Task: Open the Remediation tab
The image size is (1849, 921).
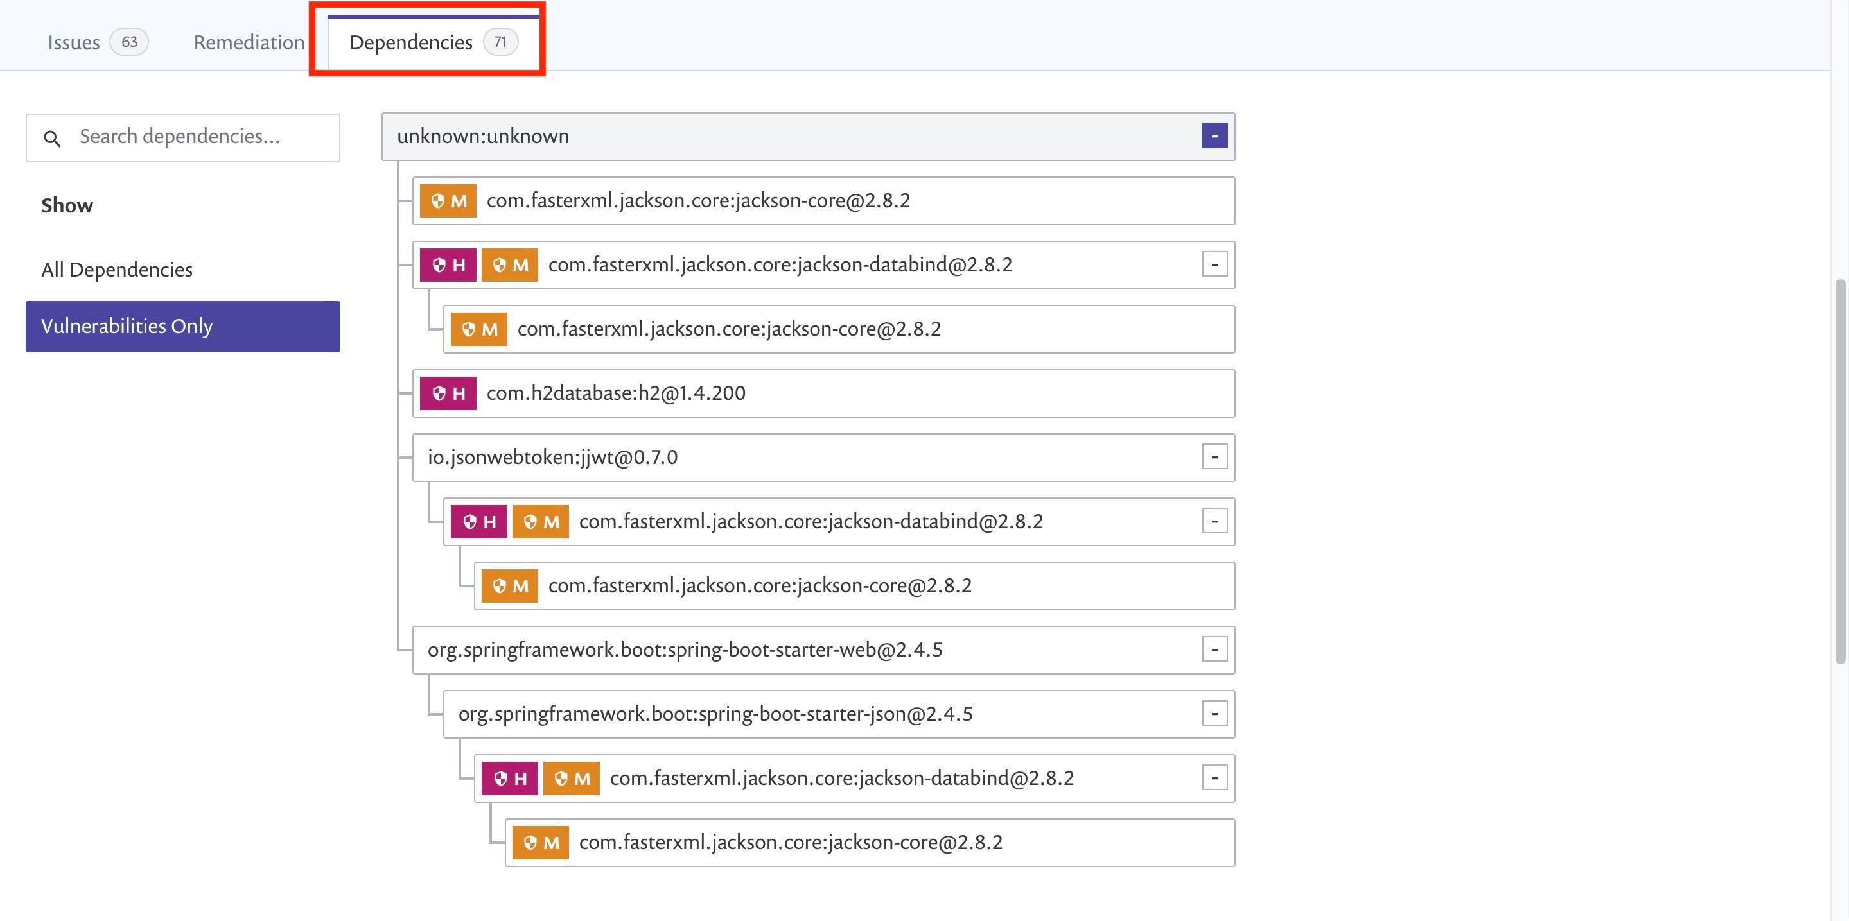Action: tap(249, 42)
